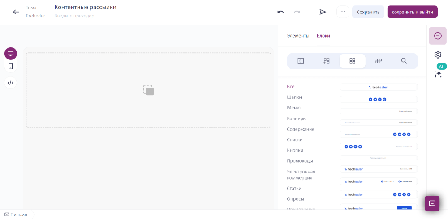Select the four-square template blocks icon
The width and height of the screenshot is (448, 219).
coord(353,61)
